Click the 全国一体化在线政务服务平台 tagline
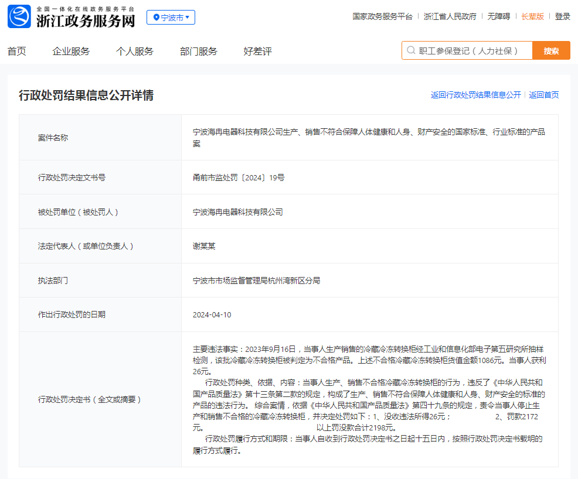Screen dimensions: 578x479 (x=86, y=9)
